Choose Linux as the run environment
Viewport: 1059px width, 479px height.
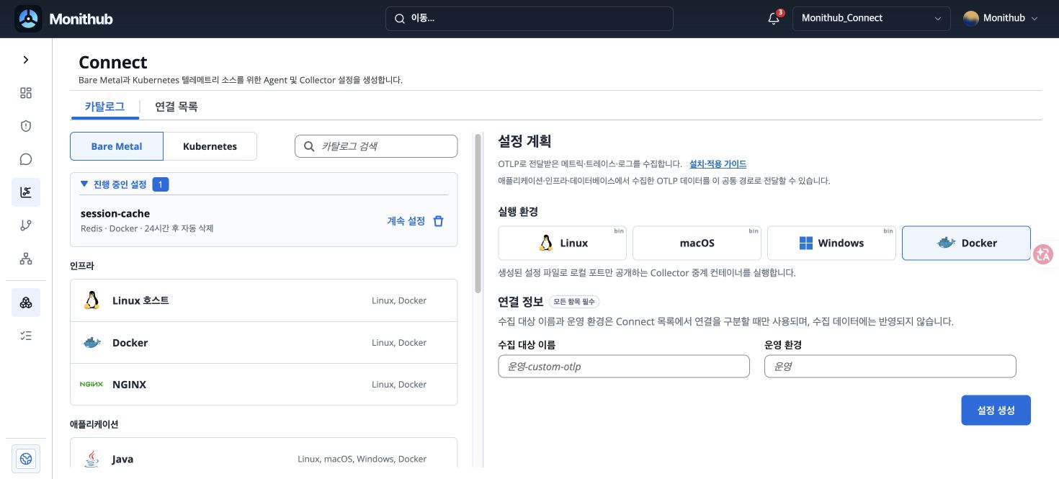[563, 243]
